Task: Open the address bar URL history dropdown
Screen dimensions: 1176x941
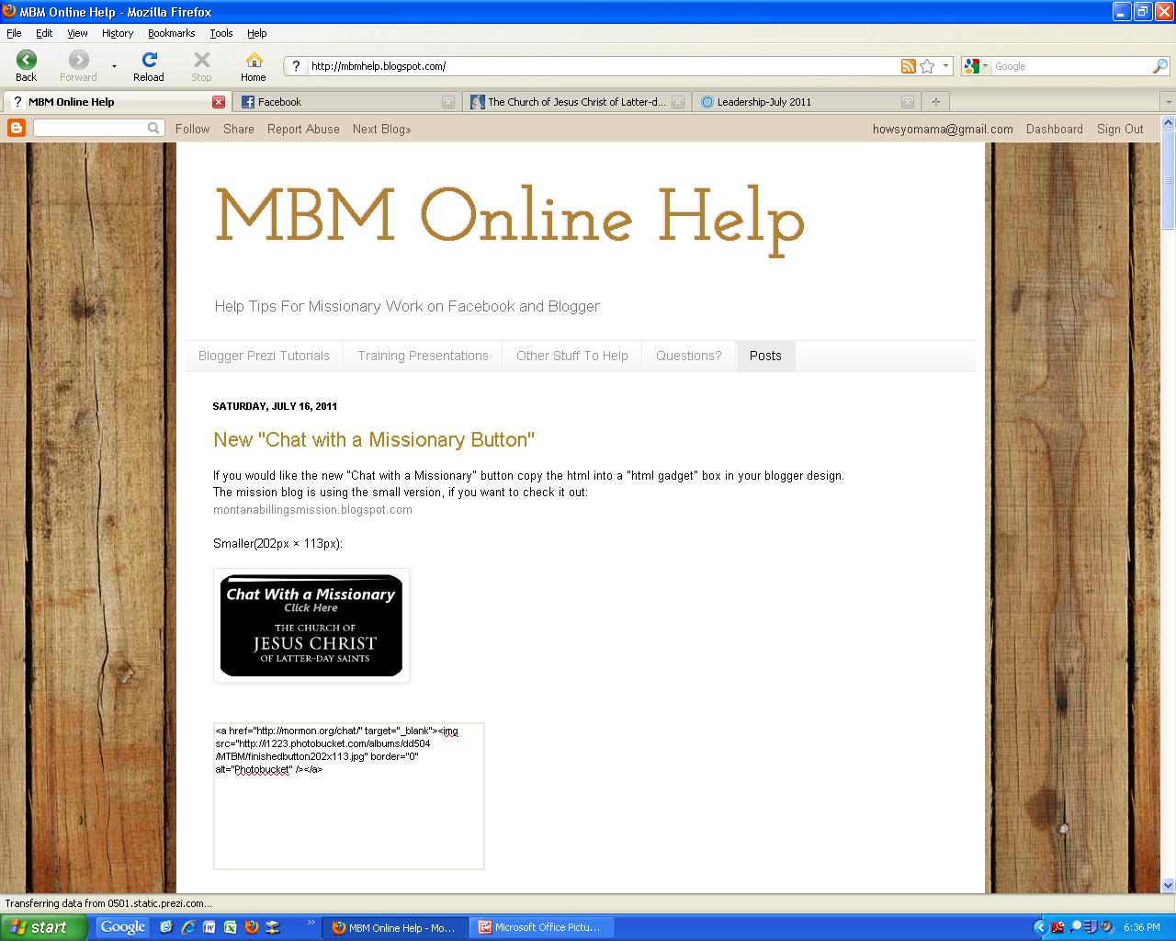Action: (946, 66)
